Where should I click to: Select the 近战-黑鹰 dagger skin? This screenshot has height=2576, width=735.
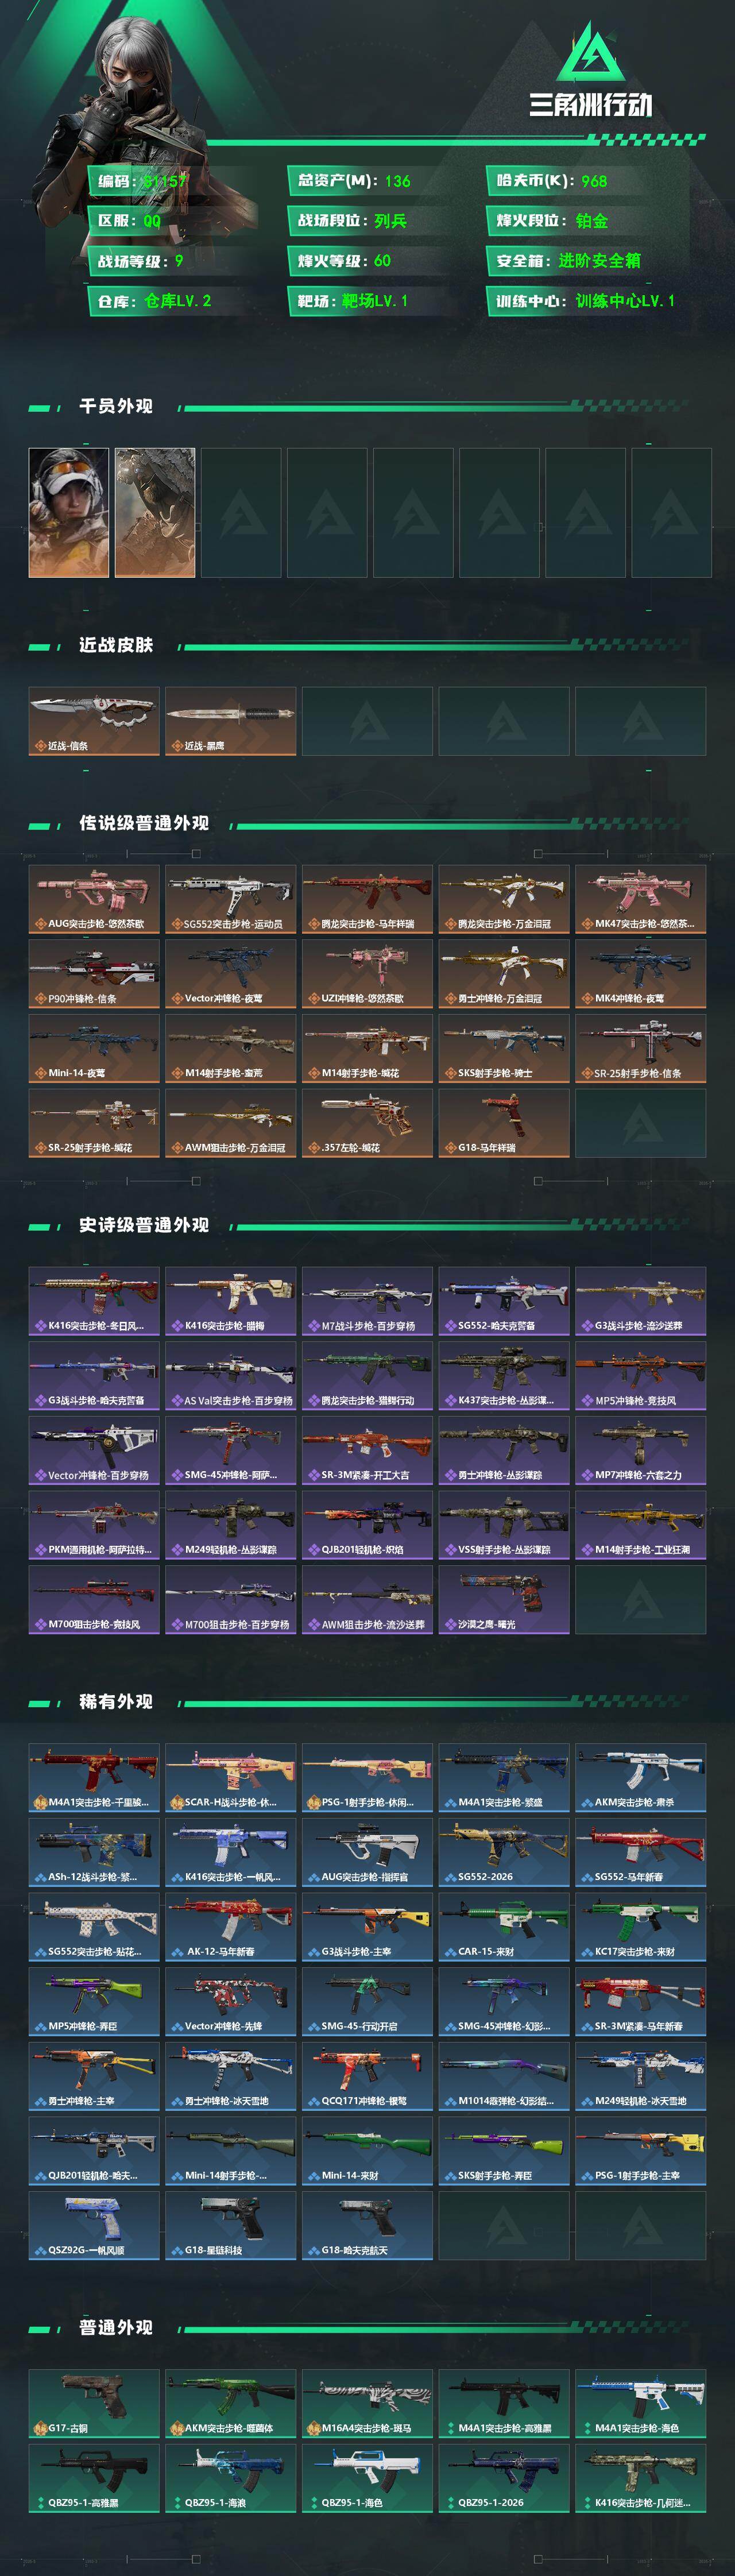pyautogui.click(x=230, y=721)
